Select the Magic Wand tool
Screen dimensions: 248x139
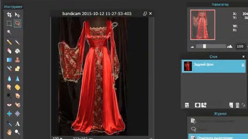(9, 32)
